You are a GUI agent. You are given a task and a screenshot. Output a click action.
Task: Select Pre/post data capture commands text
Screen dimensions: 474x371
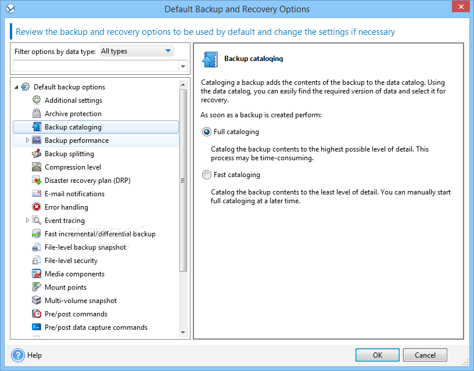click(96, 327)
